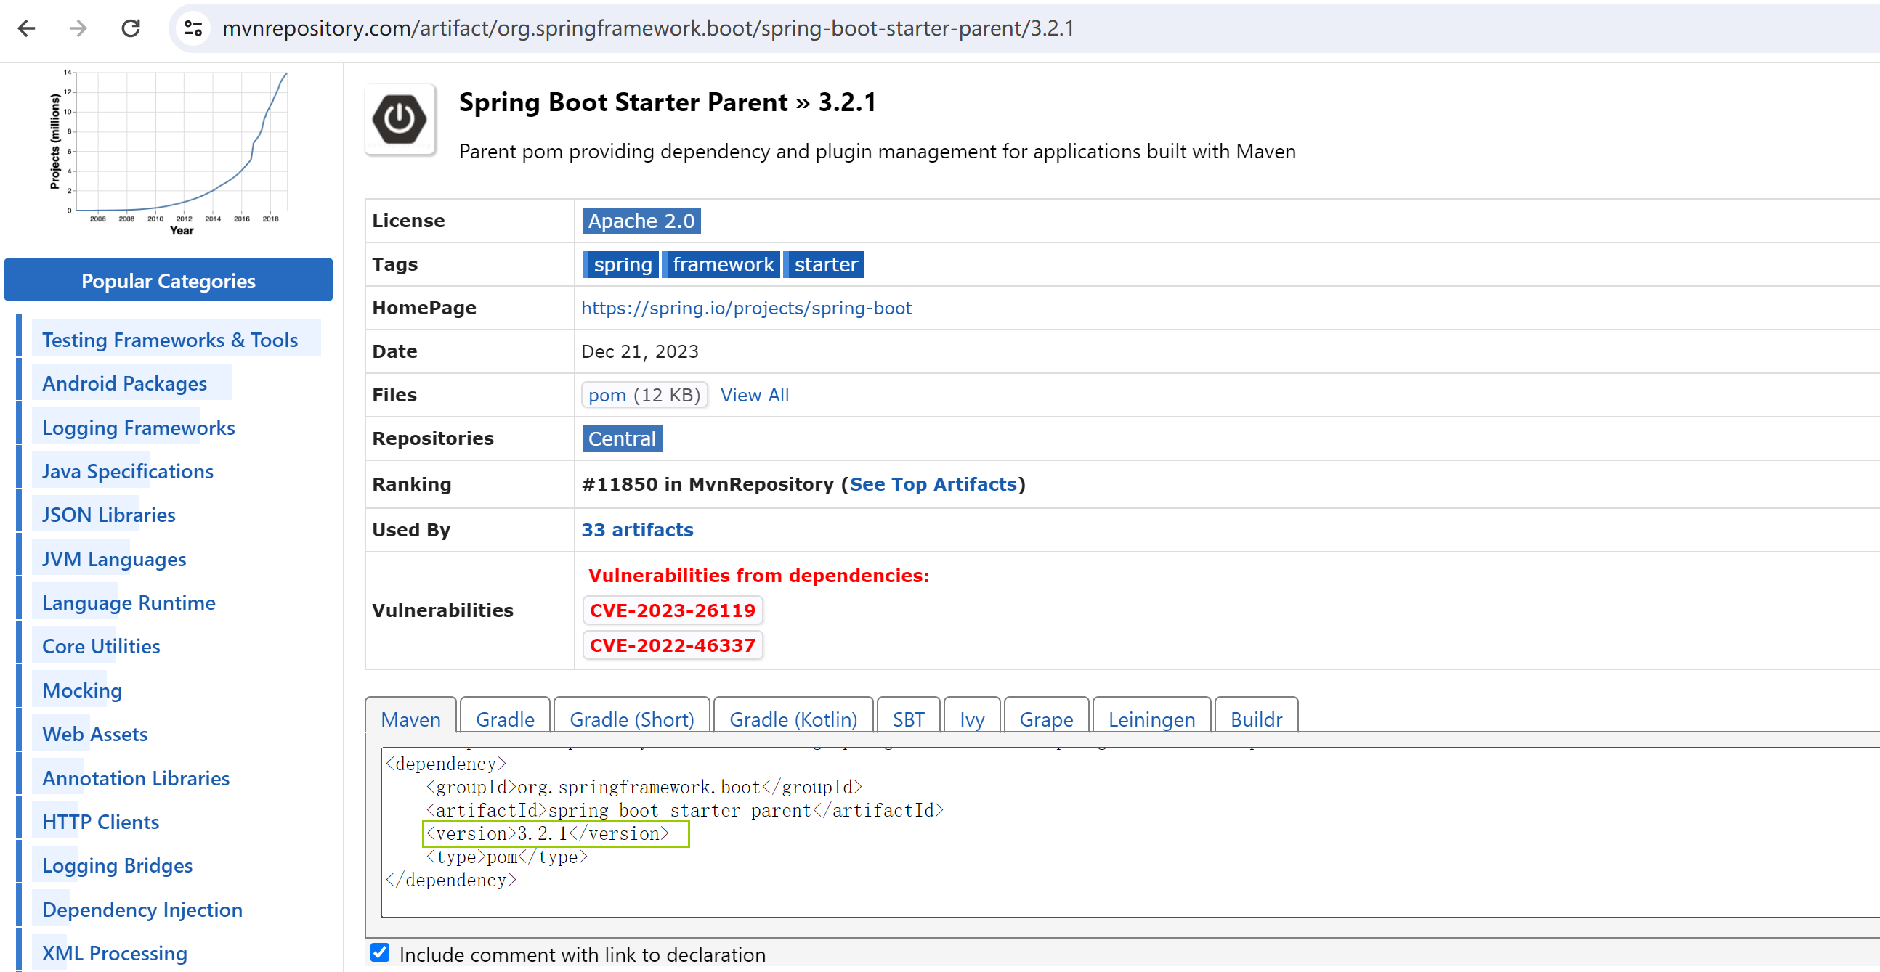
Task: Open the projects usage chart thumbnail
Action: (x=168, y=152)
